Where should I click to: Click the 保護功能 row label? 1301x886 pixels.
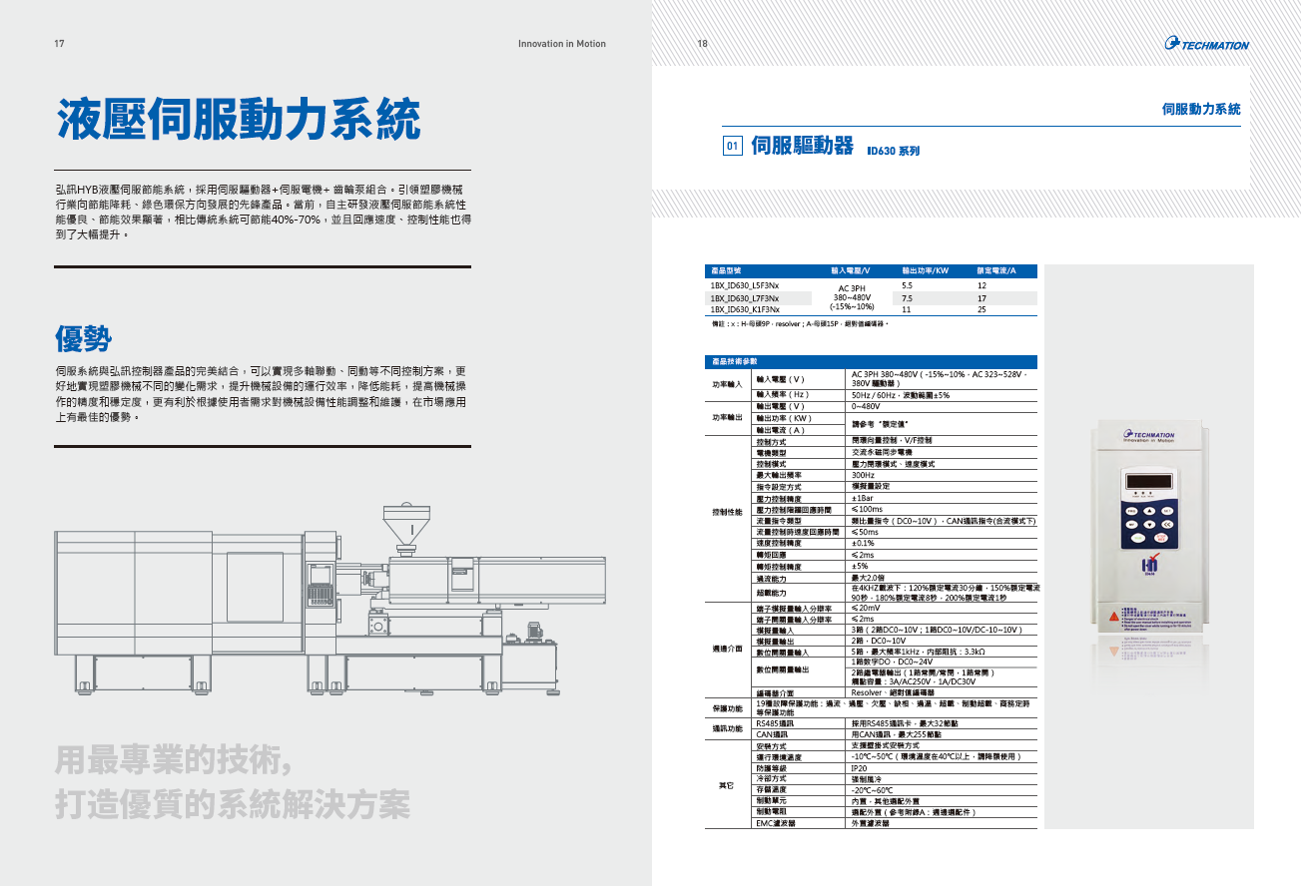pyautogui.click(x=726, y=708)
